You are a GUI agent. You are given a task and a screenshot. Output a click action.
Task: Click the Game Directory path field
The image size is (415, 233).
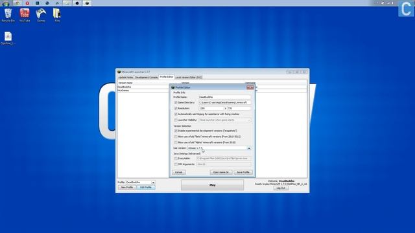[225, 102]
